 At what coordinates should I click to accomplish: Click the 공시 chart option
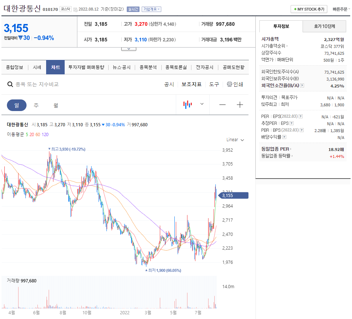coord(169,84)
